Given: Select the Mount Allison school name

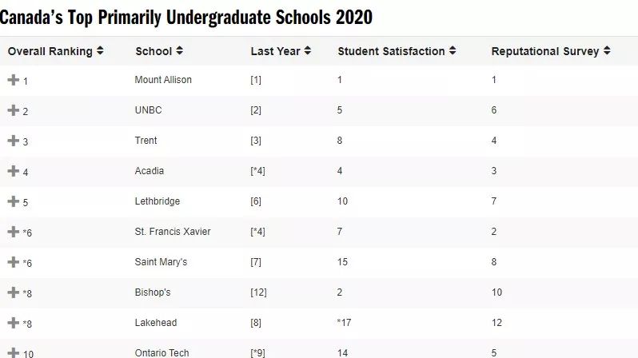Looking at the screenshot, I should [x=163, y=80].
